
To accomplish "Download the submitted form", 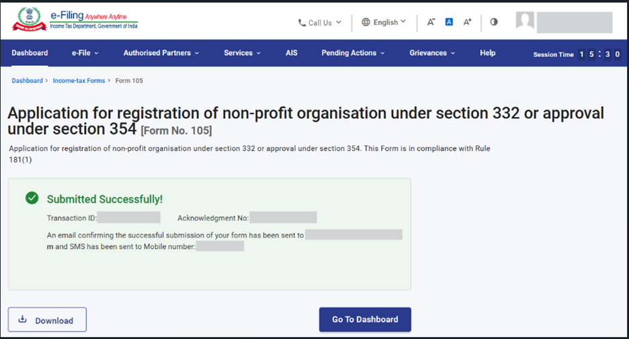I will pyautogui.click(x=47, y=320).
